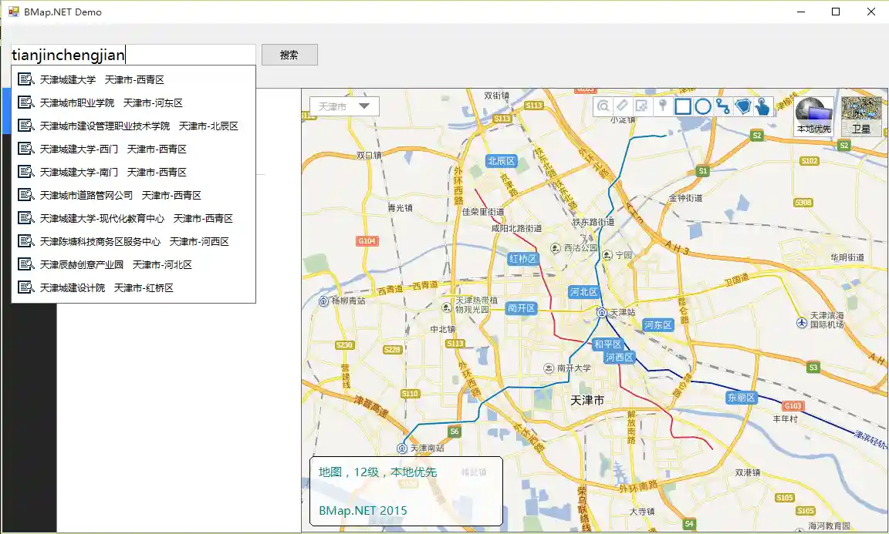
Task: Choose suggestion 天津城建大学 天津市-西青区
Action: 102,79
